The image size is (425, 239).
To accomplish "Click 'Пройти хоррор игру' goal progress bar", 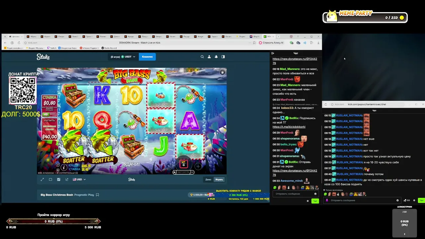I will [54, 221].
